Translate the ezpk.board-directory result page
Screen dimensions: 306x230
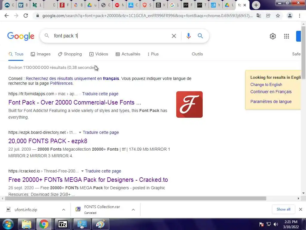(101, 133)
